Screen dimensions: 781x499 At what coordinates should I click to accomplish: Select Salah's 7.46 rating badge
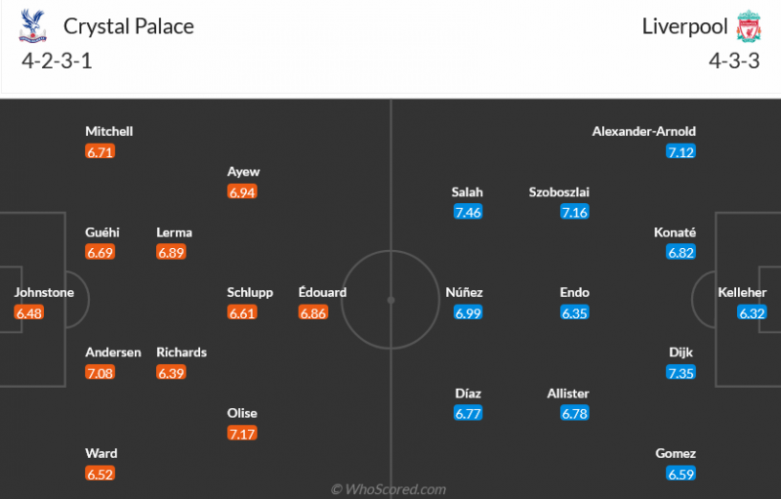pyautogui.click(x=468, y=212)
